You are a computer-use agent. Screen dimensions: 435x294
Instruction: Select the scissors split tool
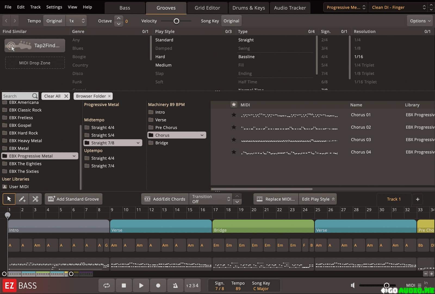pos(35,199)
